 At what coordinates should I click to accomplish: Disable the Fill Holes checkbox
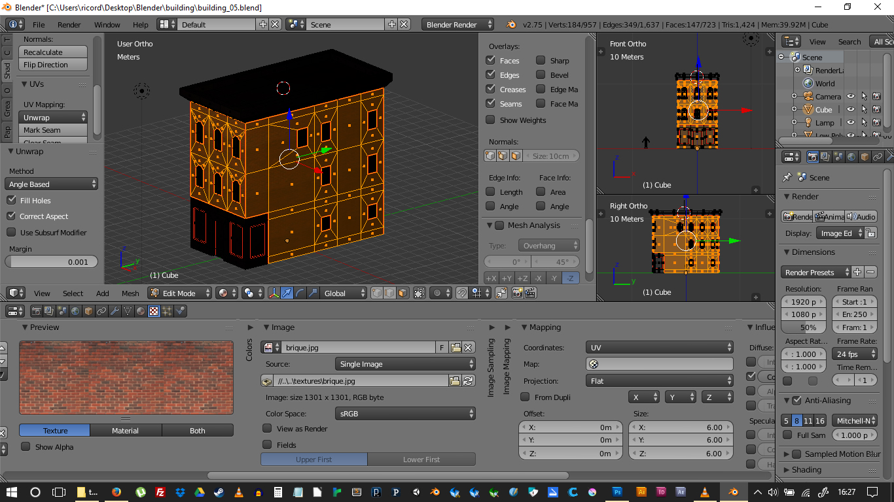coord(11,201)
